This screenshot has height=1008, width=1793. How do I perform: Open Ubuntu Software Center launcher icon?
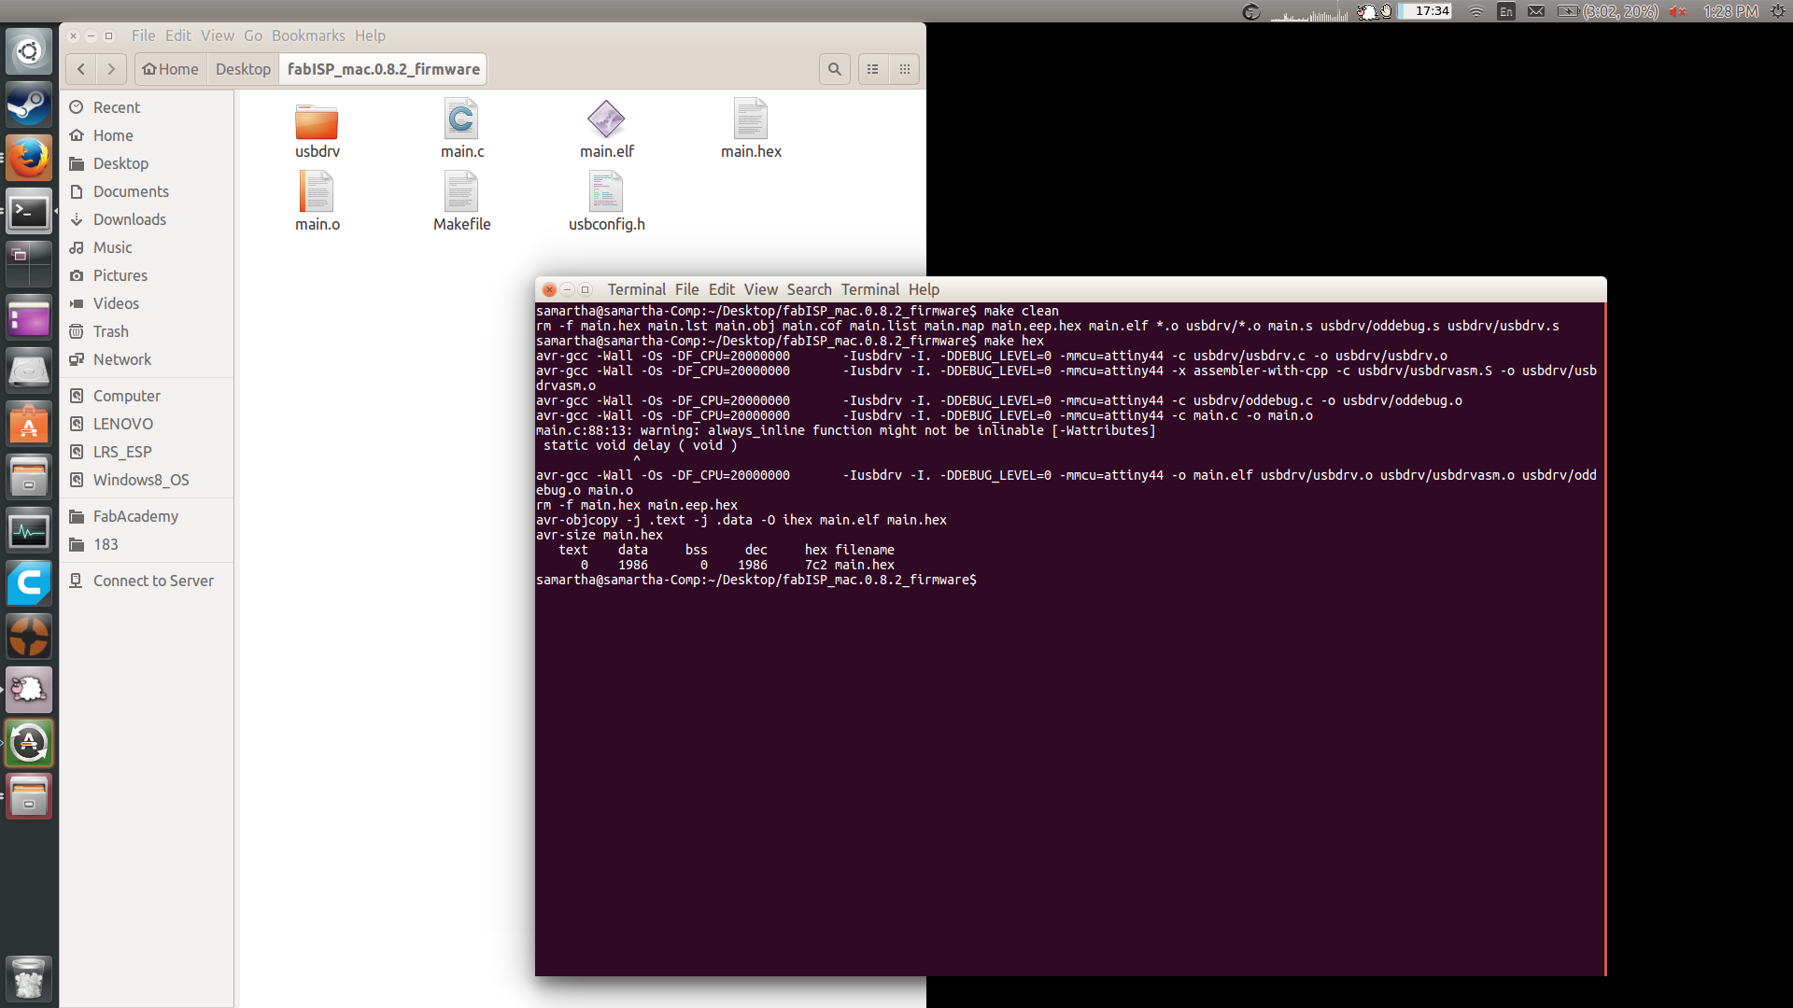pos(29,426)
